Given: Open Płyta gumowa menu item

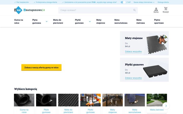Looking at the screenshot, I should (37, 21).
